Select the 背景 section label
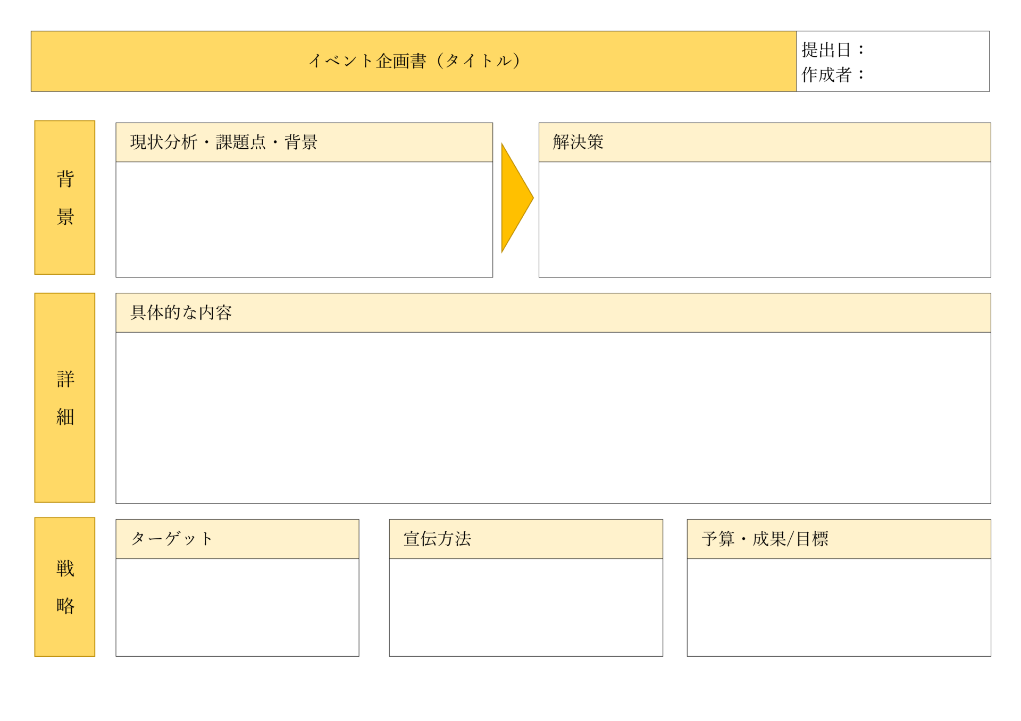This screenshot has width=1021, height=721. 64,198
